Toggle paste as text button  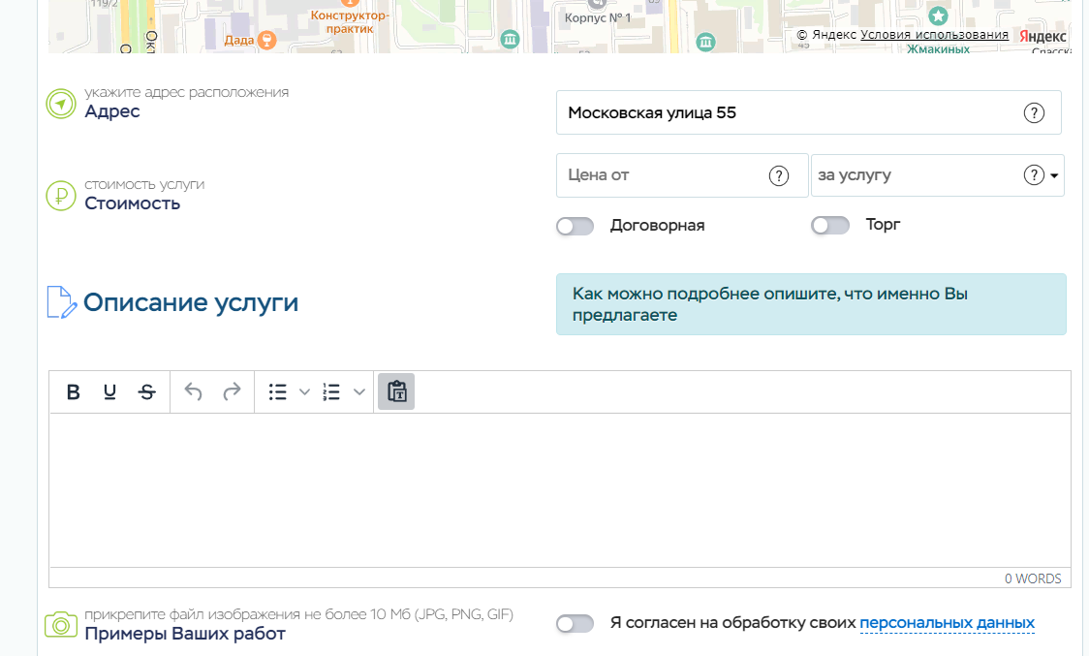coord(396,392)
